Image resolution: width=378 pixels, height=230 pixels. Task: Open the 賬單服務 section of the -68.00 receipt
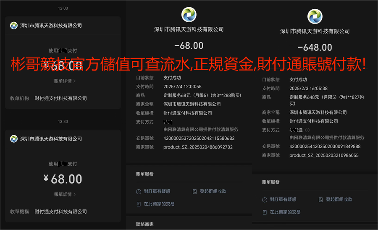click(x=145, y=174)
